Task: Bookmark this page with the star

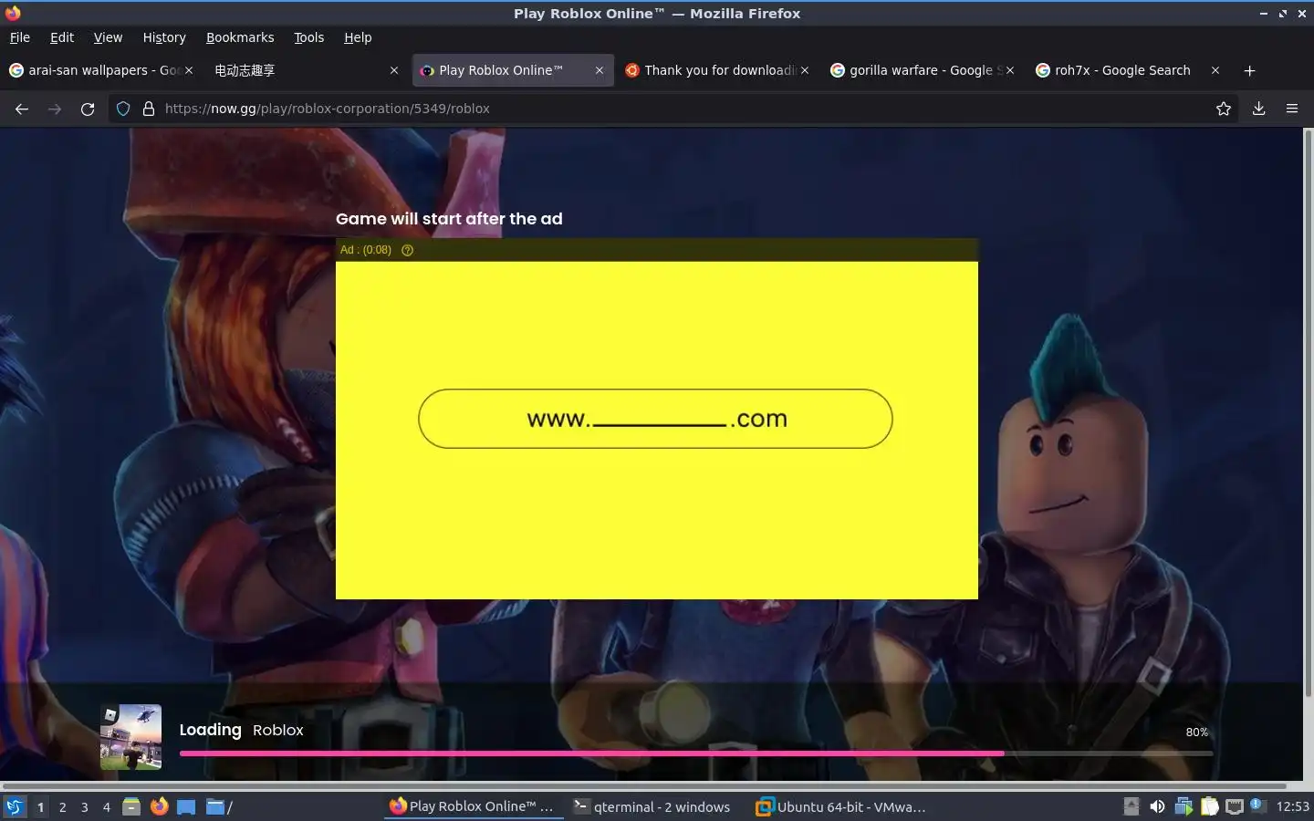Action: click(1224, 109)
